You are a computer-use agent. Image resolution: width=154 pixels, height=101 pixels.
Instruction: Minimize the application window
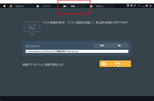pyautogui.click(x=143, y=6)
